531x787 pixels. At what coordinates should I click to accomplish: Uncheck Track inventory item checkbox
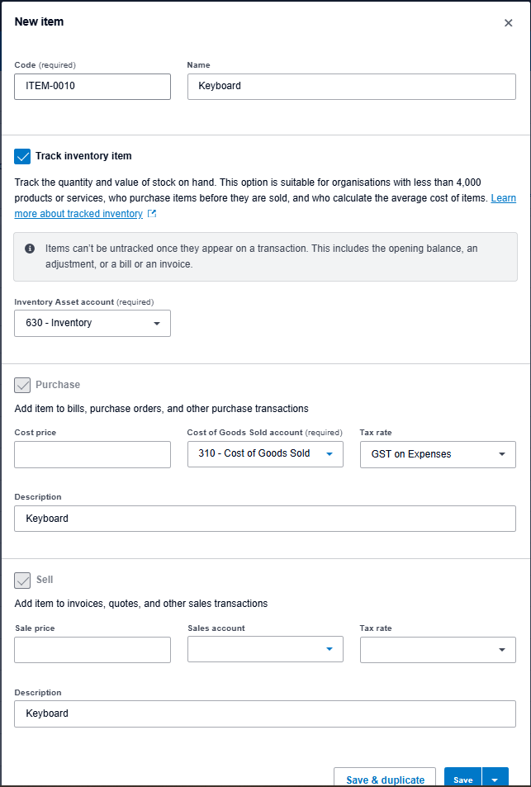(x=22, y=157)
